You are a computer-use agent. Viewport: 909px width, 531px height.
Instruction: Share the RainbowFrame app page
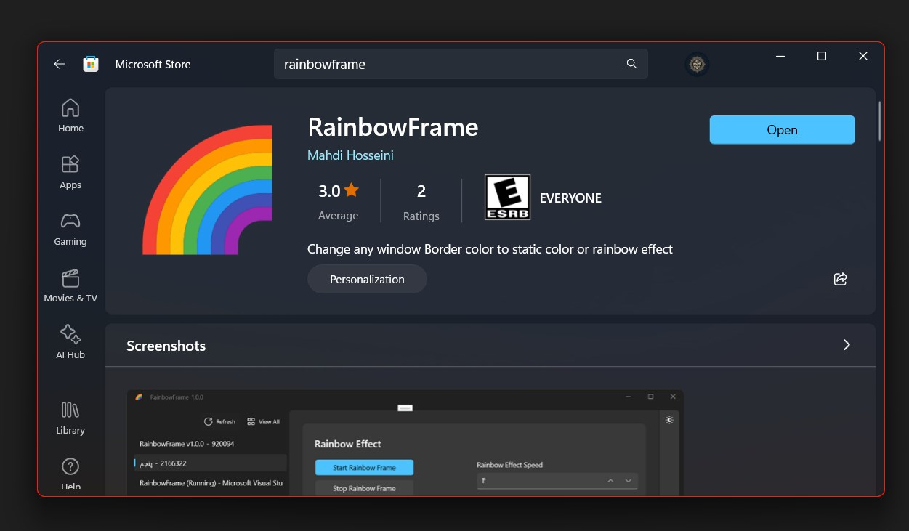click(841, 279)
